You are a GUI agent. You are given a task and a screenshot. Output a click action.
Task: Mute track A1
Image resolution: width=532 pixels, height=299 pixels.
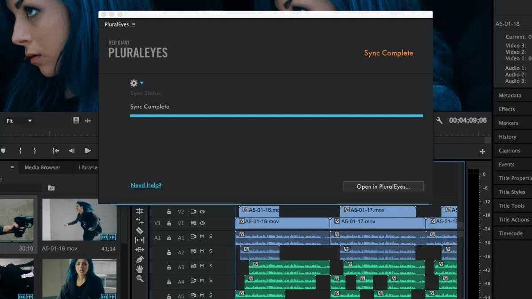[x=202, y=237]
